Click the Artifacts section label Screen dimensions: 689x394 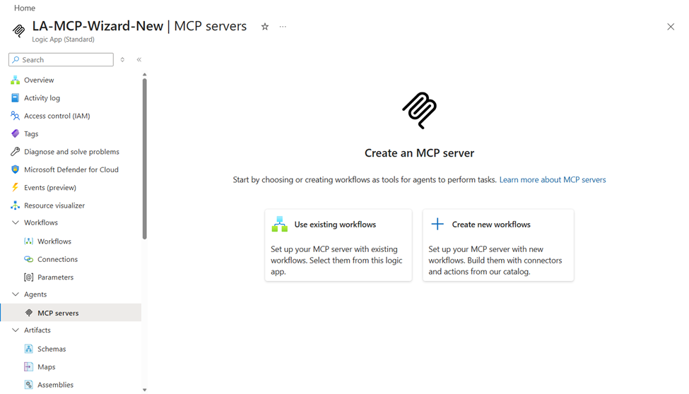[37, 330]
